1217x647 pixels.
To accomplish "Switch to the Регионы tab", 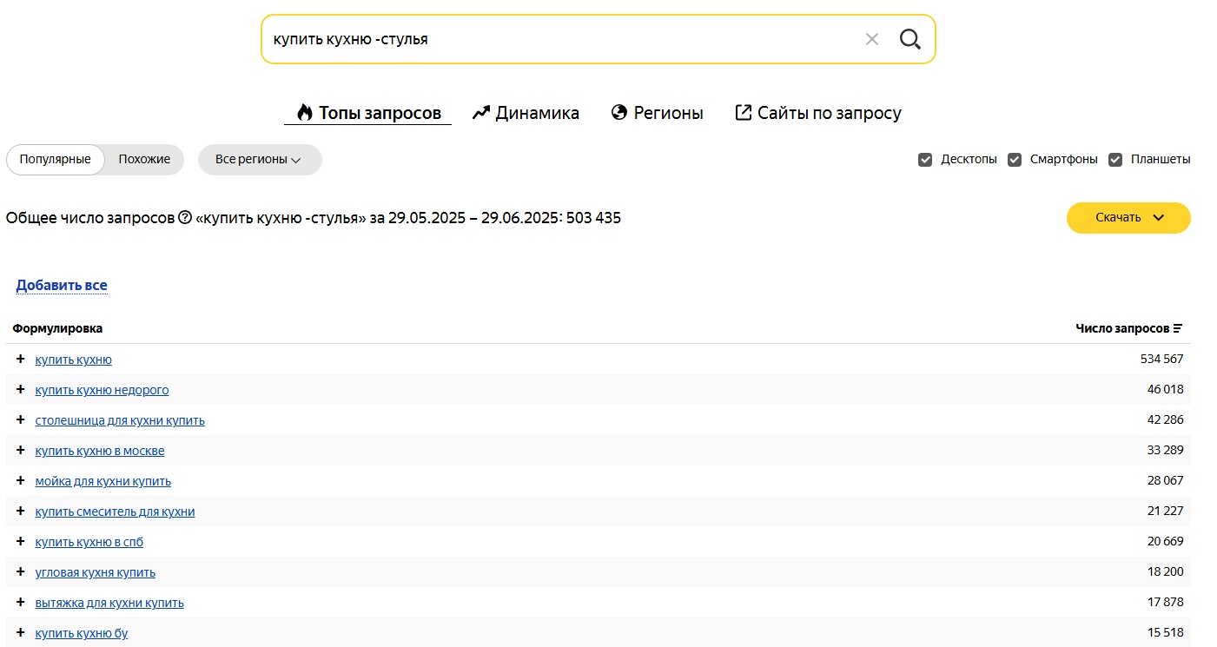I will [x=657, y=113].
